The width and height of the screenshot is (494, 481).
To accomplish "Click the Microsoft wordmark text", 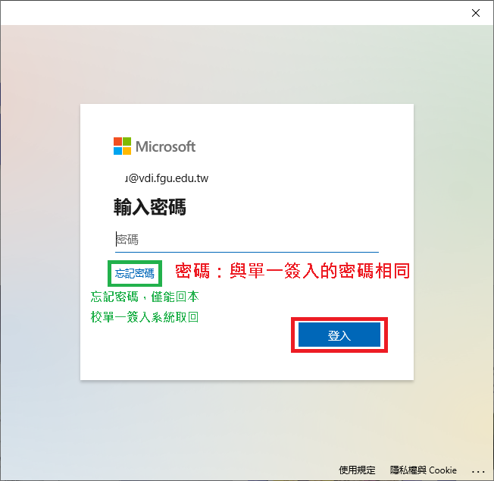I will [x=165, y=146].
